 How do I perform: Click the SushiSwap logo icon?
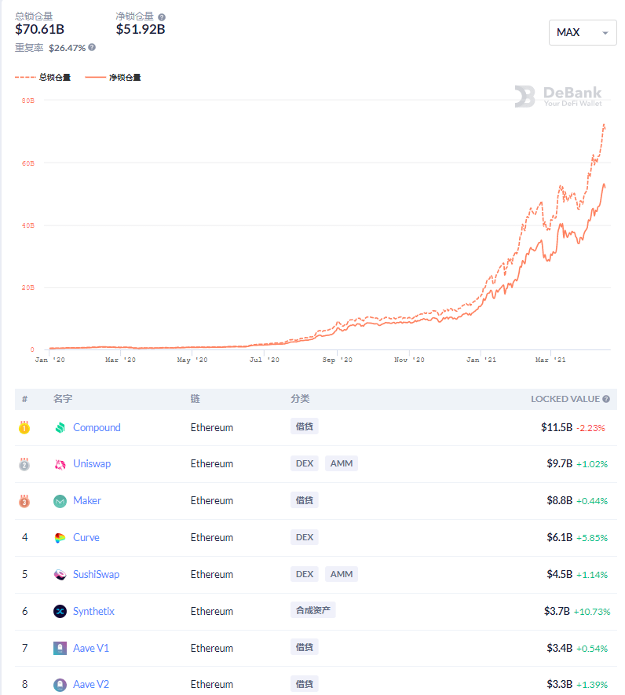pos(60,574)
